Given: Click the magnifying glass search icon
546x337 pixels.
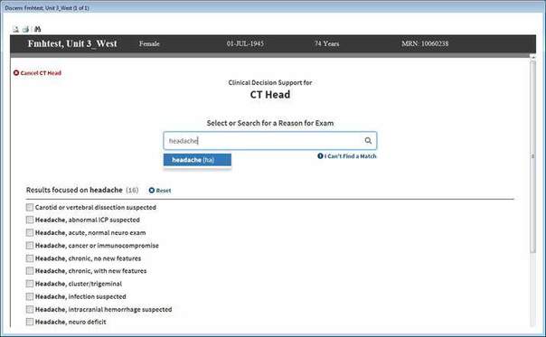Looking at the screenshot, I should [x=368, y=141].
